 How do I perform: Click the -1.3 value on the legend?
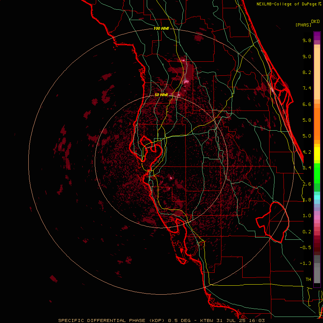(305, 263)
